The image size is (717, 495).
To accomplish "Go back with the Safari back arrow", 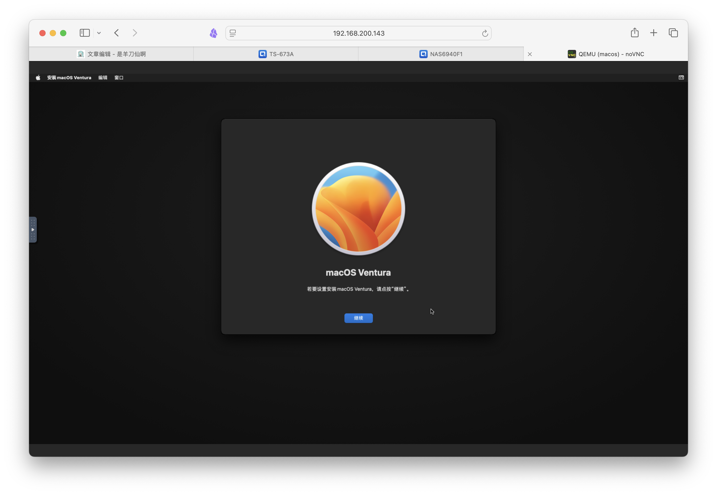I will click(x=117, y=33).
